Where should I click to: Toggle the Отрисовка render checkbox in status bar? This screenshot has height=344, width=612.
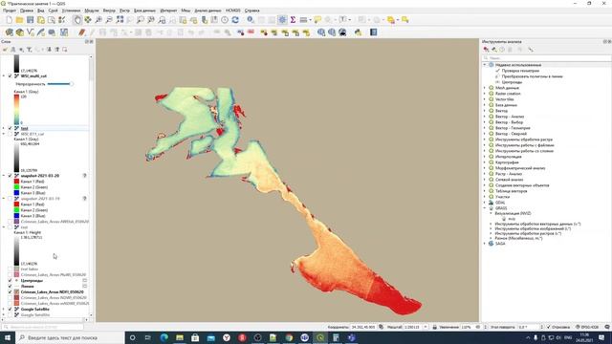point(548,327)
